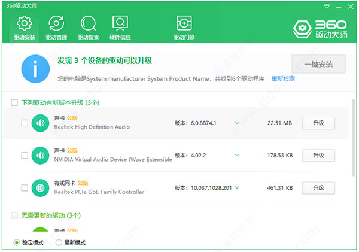Click the 发现 3 个设备的驱动可以升级 heading

coord(105,60)
